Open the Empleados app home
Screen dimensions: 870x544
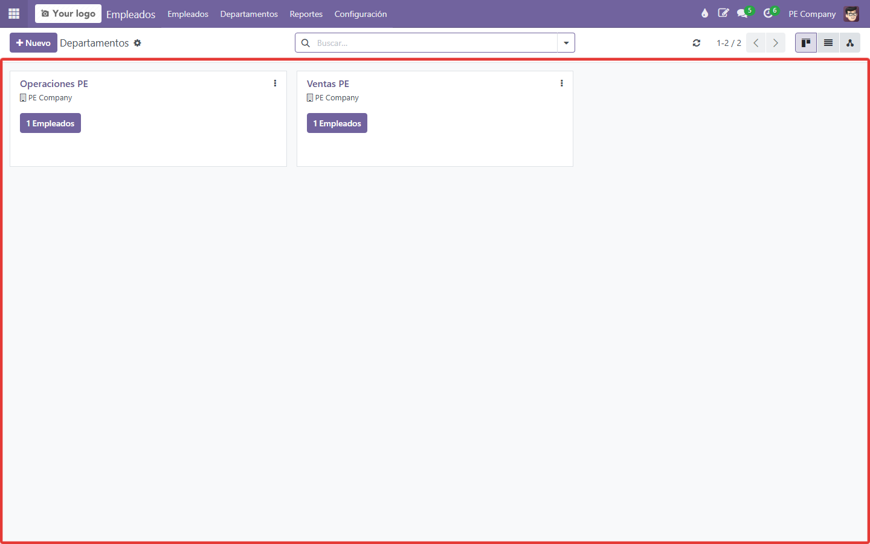(130, 14)
